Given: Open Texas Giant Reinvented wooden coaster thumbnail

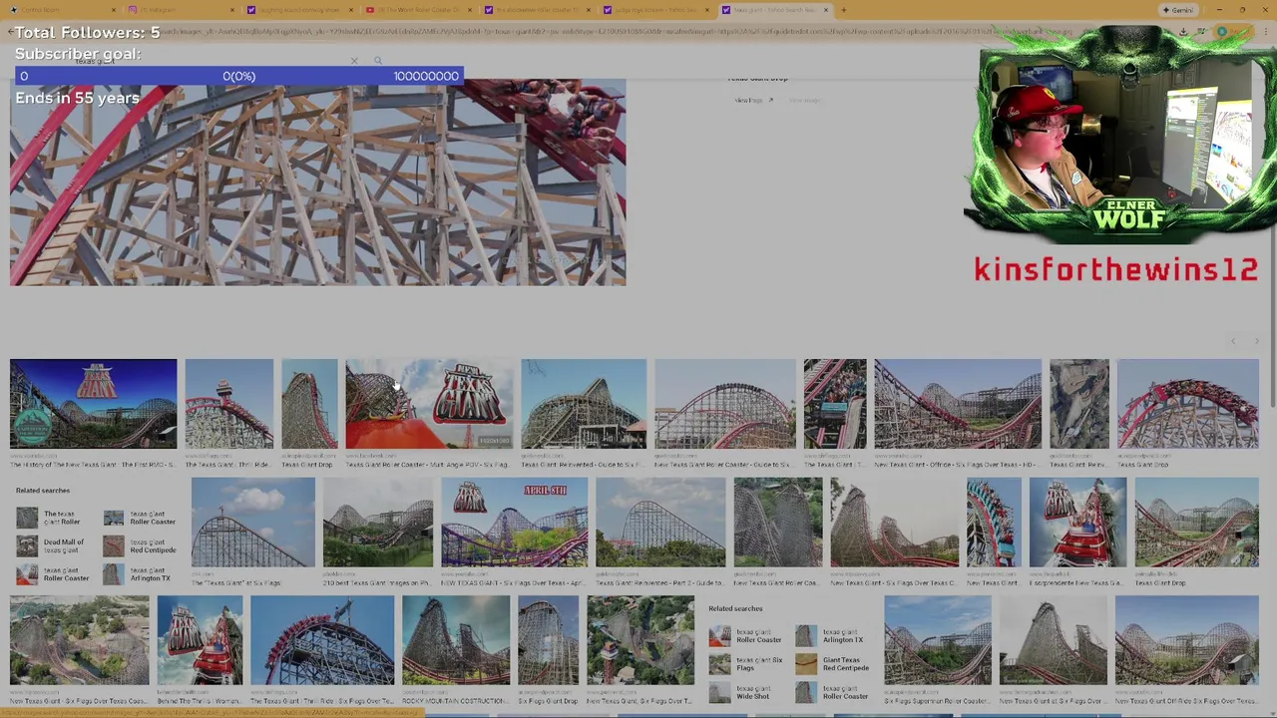Looking at the screenshot, I should [x=583, y=404].
